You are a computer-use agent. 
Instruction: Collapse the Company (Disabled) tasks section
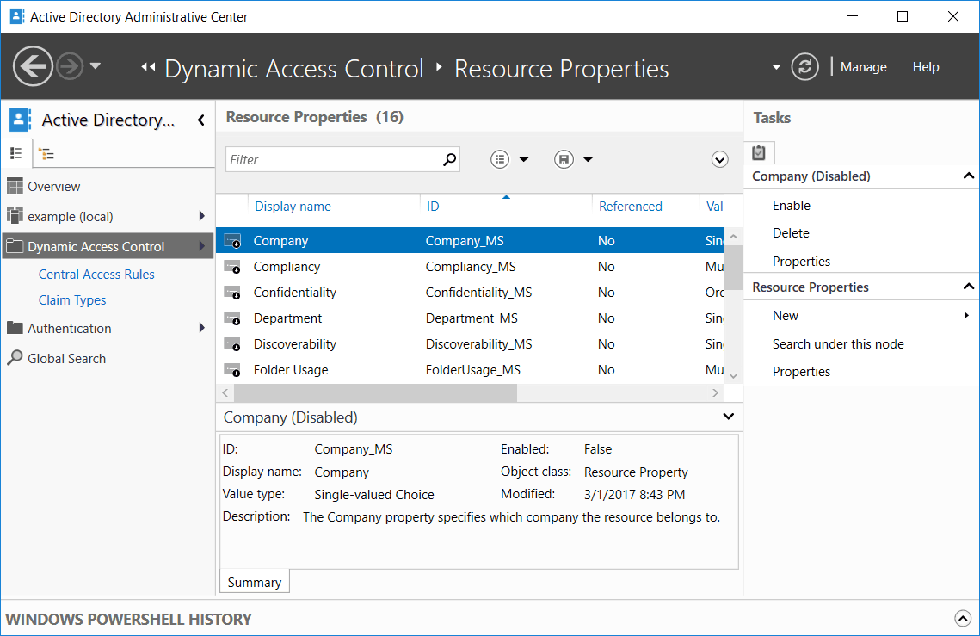[968, 176]
